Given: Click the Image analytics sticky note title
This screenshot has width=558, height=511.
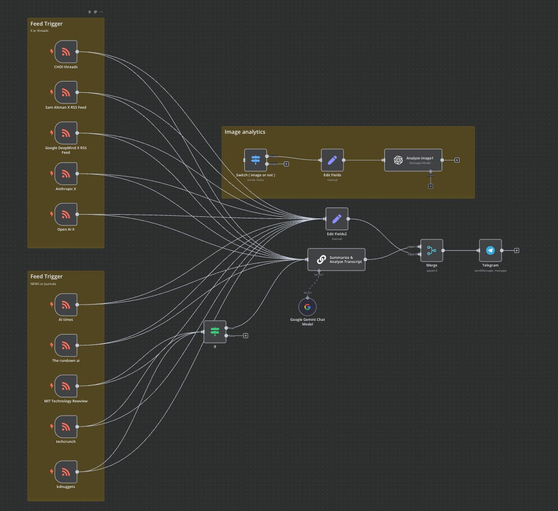Looking at the screenshot, I should tap(245, 132).
